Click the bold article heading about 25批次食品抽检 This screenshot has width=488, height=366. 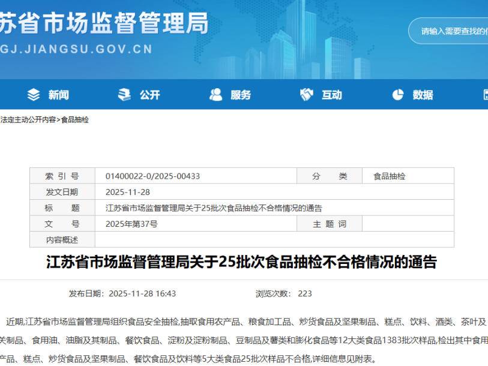[244, 261]
